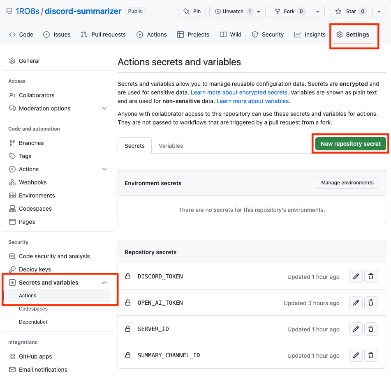Image resolution: width=391 pixels, height=377 pixels.
Task: Open the Settings tab
Action: tap(353, 34)
